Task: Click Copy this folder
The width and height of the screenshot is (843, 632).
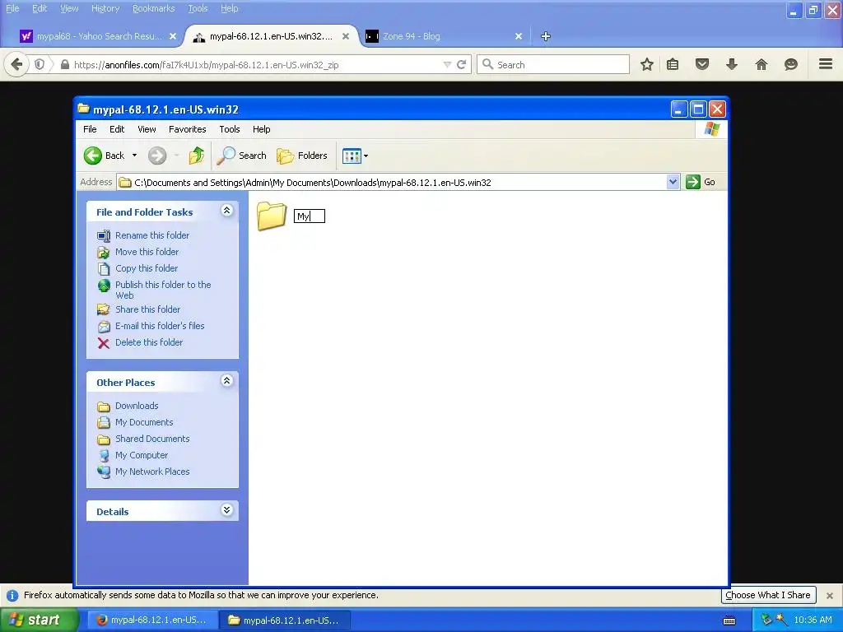Action: coord(147,268)
